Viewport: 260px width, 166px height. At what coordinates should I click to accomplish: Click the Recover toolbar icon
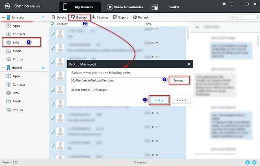94,17
